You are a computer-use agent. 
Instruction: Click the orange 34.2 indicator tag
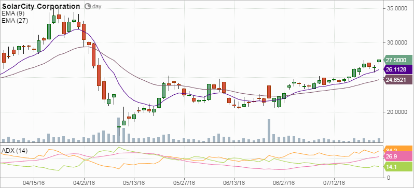[398, 149]
